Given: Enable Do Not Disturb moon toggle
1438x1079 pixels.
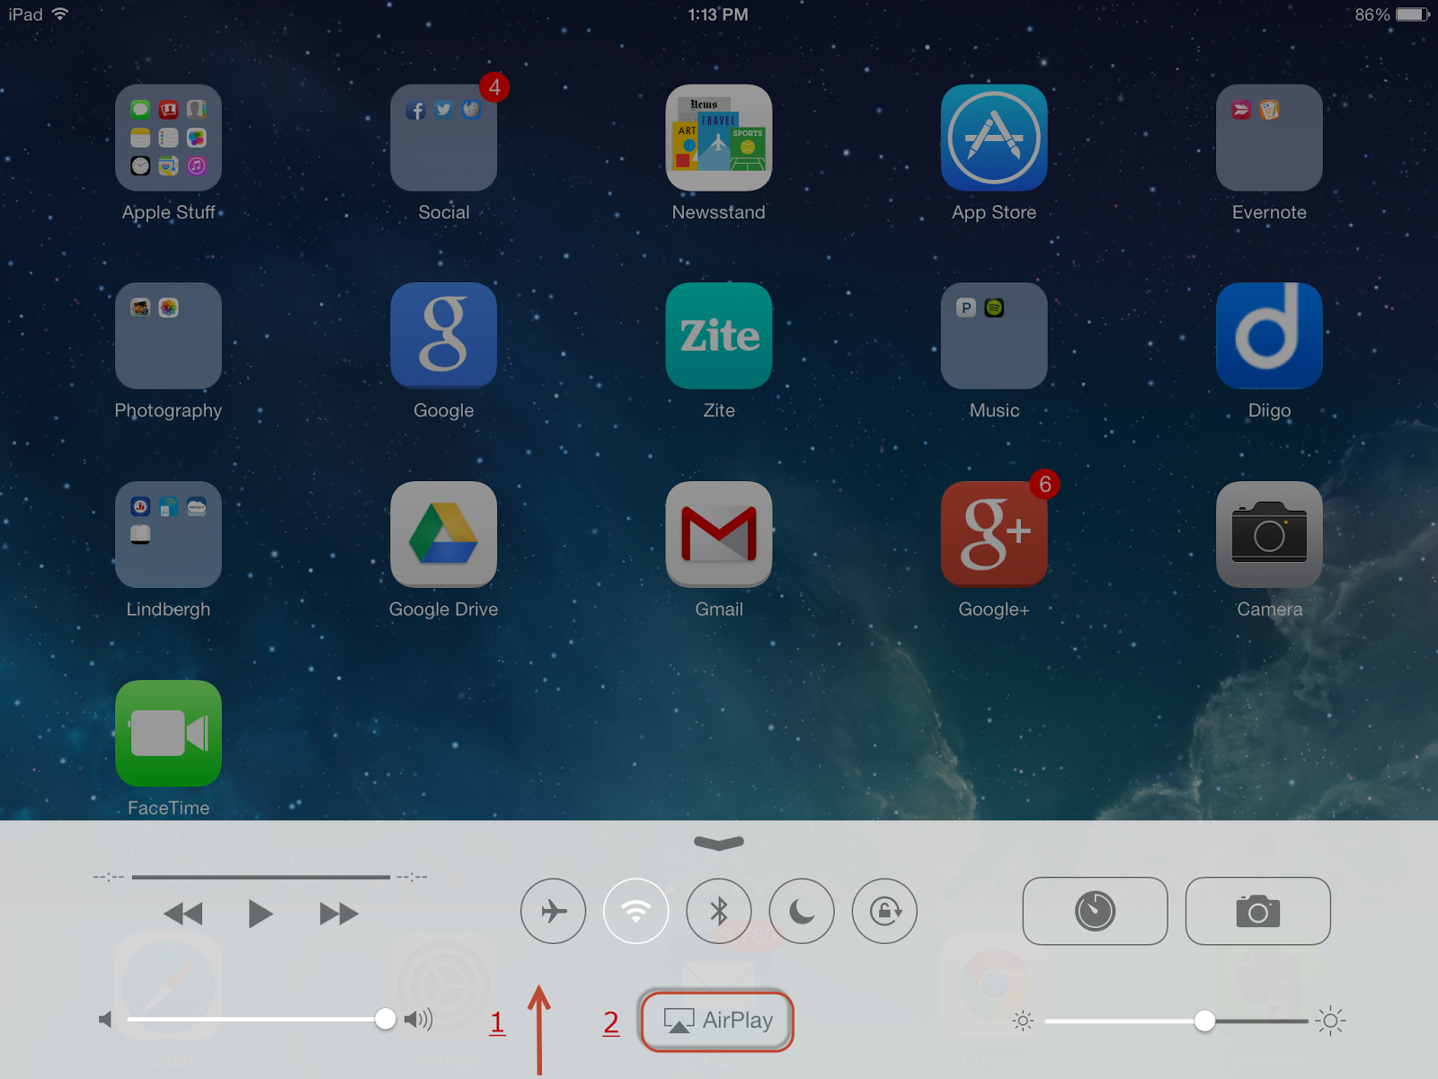Looking at the screenshot, I should [x=802, y=911].
